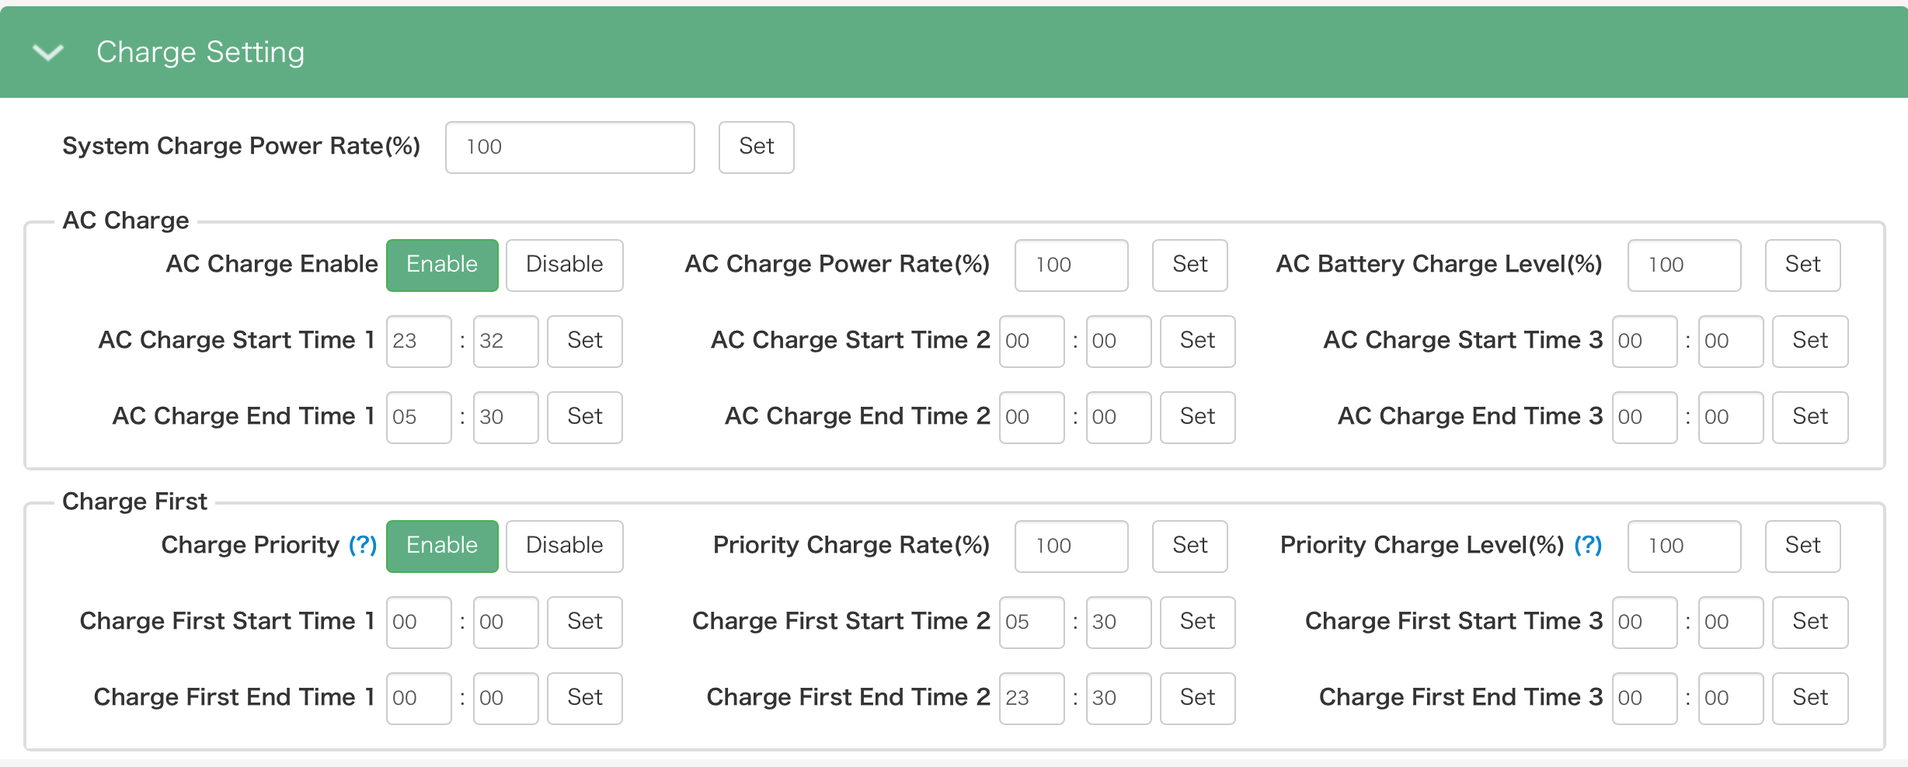1908x767 pixels.
Task: Click Charge First End Time 2 hour field
Action: 1032,698
